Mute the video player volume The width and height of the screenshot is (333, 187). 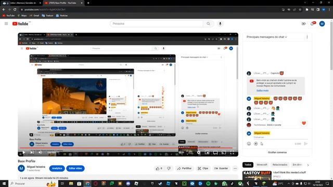40,152
